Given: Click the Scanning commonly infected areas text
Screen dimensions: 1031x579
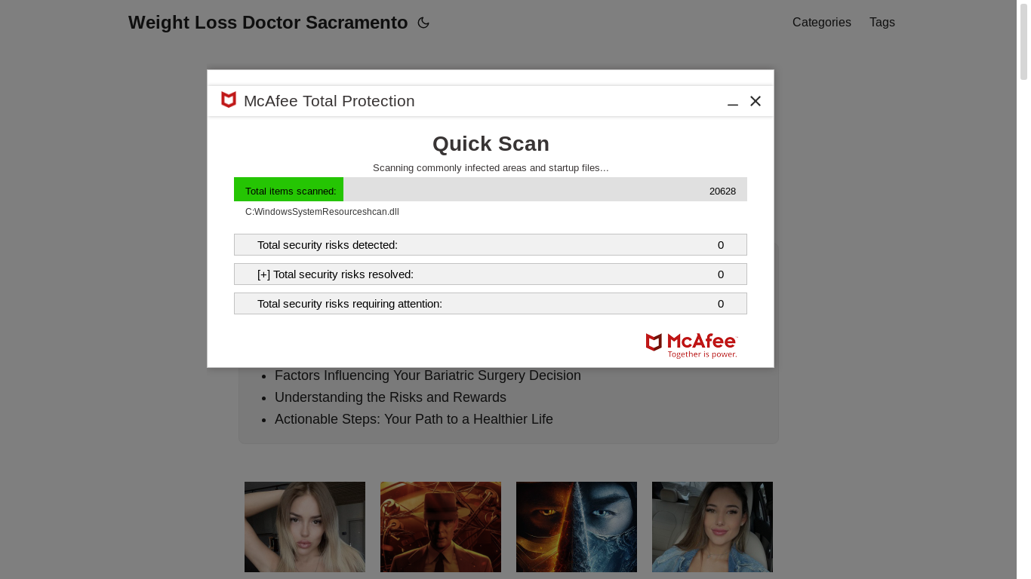Looking at the screenshot, I should pos(491,168).
